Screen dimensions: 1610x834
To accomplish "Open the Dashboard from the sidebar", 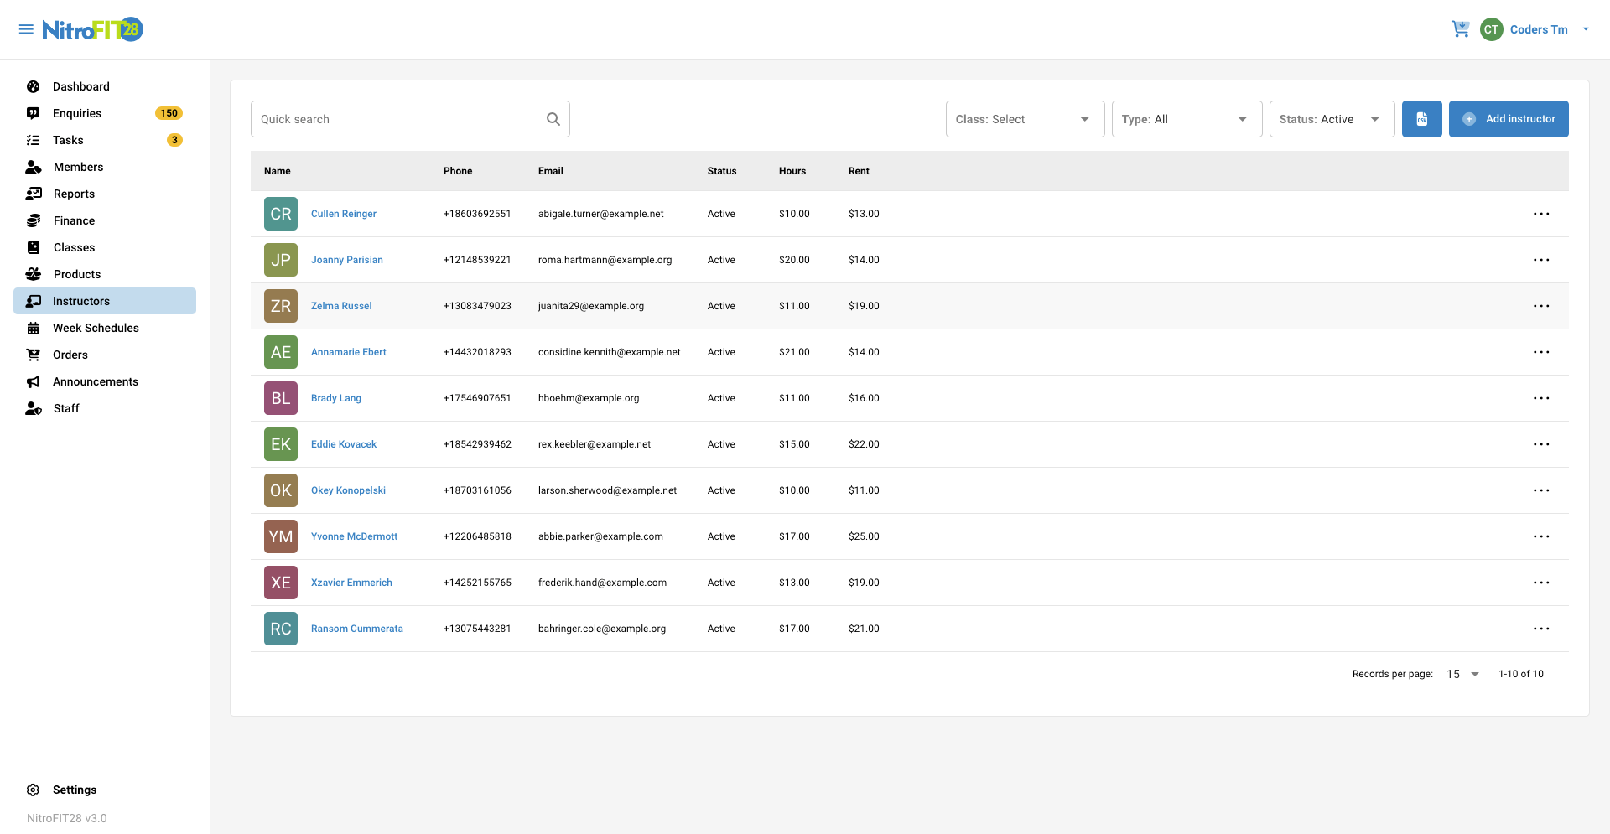I will pos(33,86).
